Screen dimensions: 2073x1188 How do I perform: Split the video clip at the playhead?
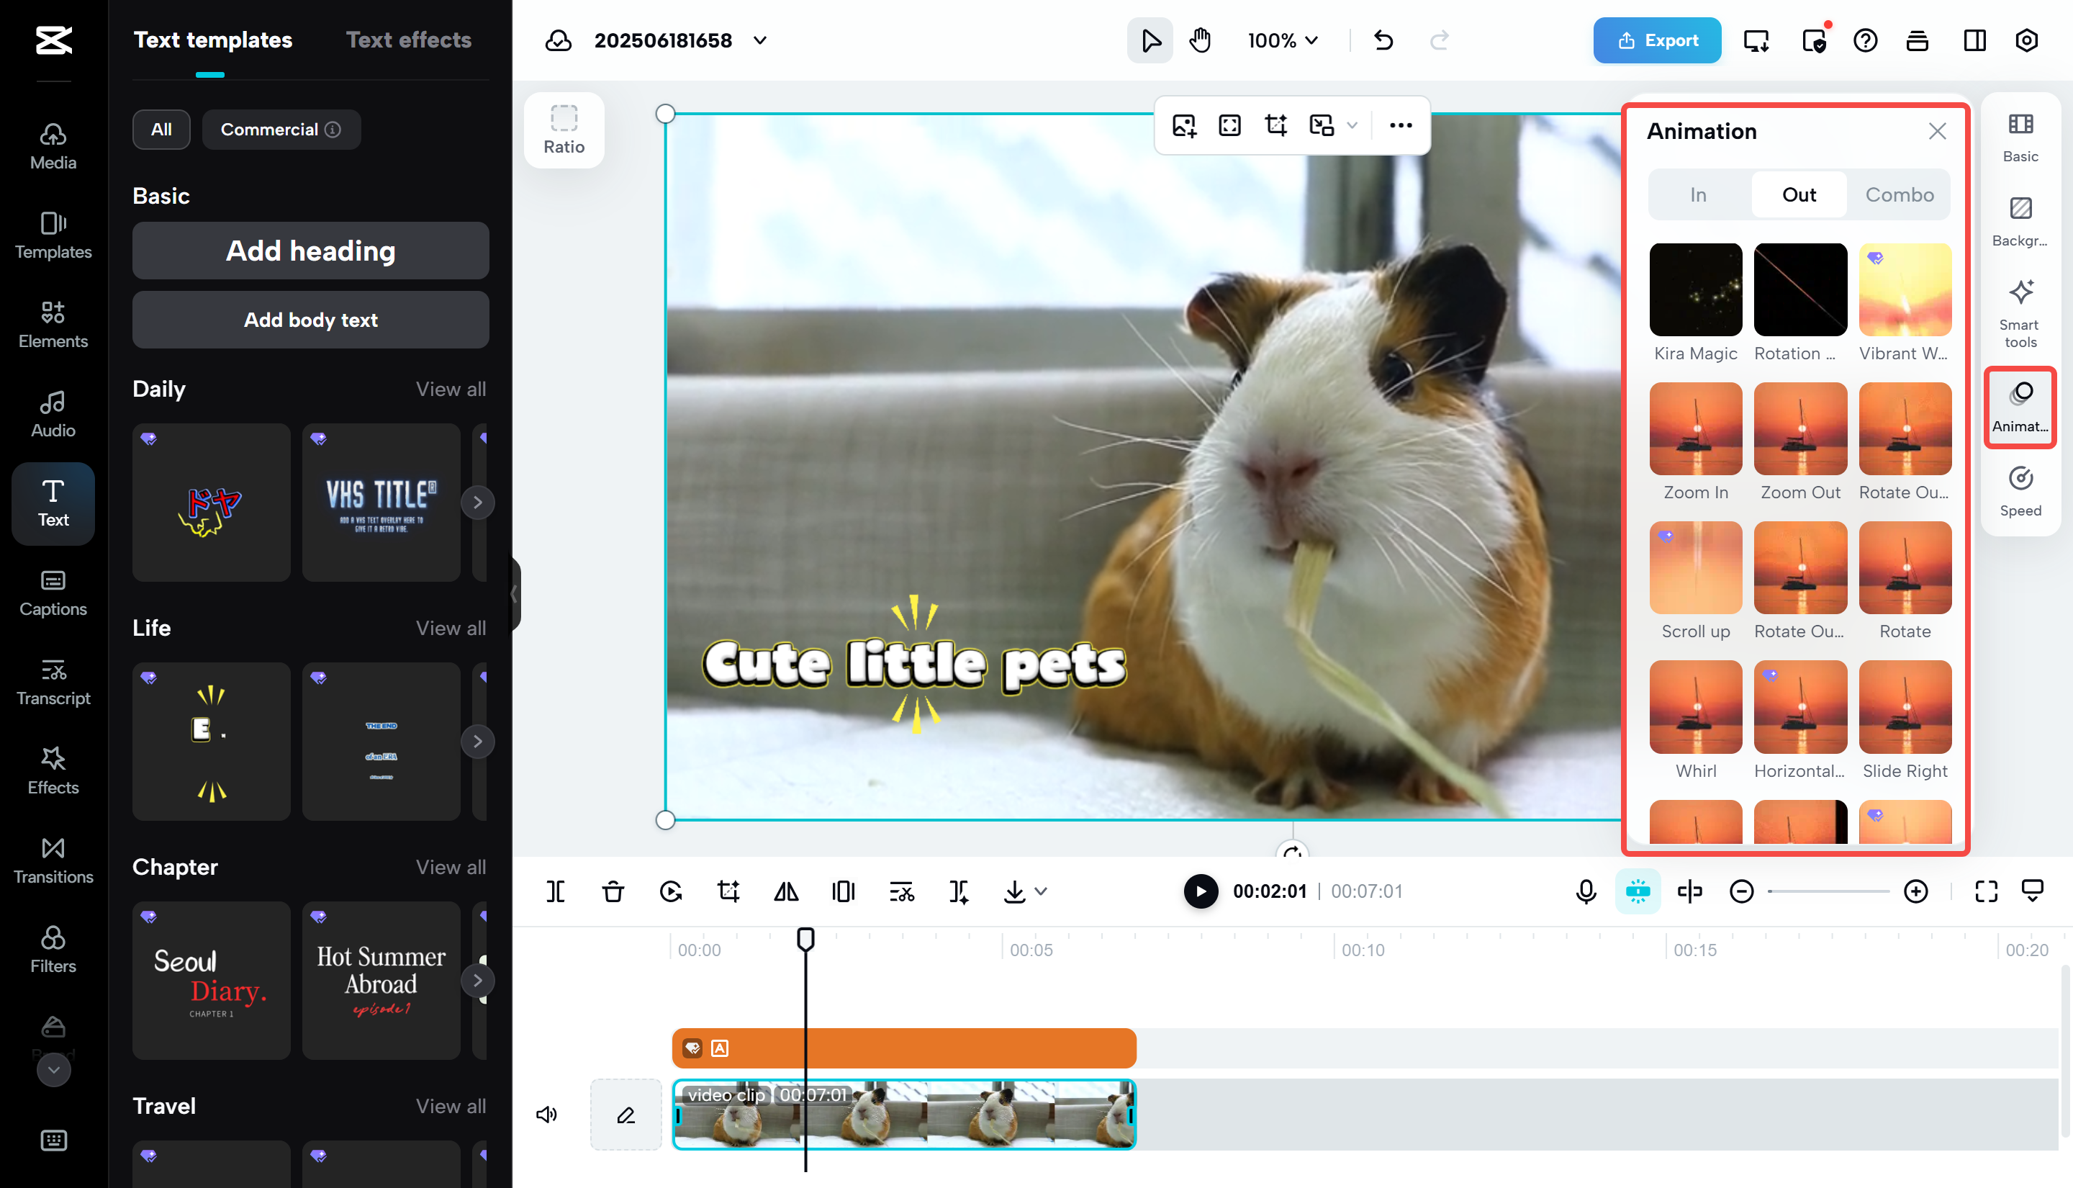click(556, 891)
